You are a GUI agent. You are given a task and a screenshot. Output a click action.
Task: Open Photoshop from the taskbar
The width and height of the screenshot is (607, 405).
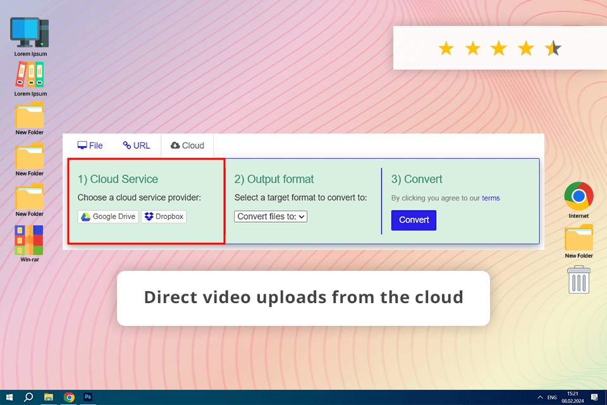coord(88,397)
